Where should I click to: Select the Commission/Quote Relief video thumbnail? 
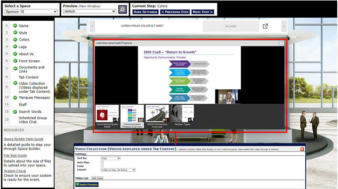[x=107, y=116]
